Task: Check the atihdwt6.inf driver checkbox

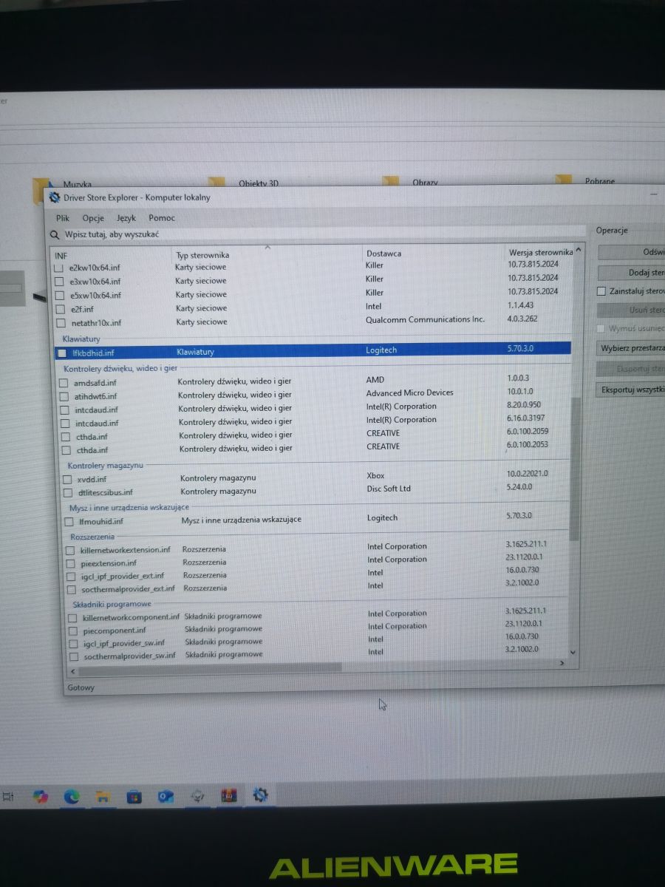Action: [x=64, y=395]
